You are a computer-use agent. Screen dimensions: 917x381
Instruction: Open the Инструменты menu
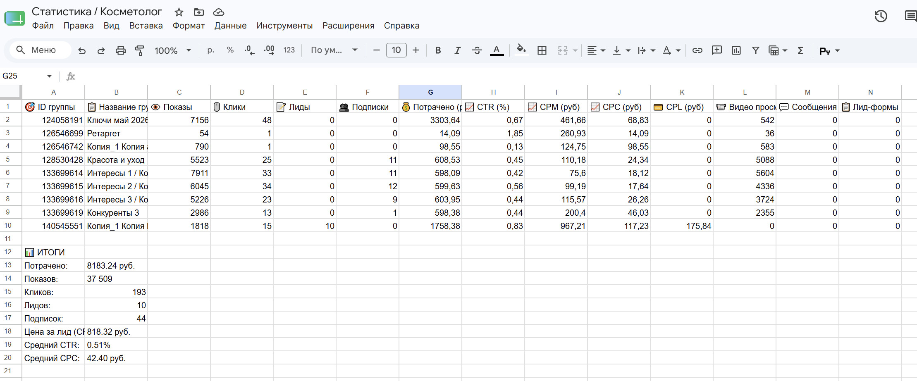coord(284,26)
